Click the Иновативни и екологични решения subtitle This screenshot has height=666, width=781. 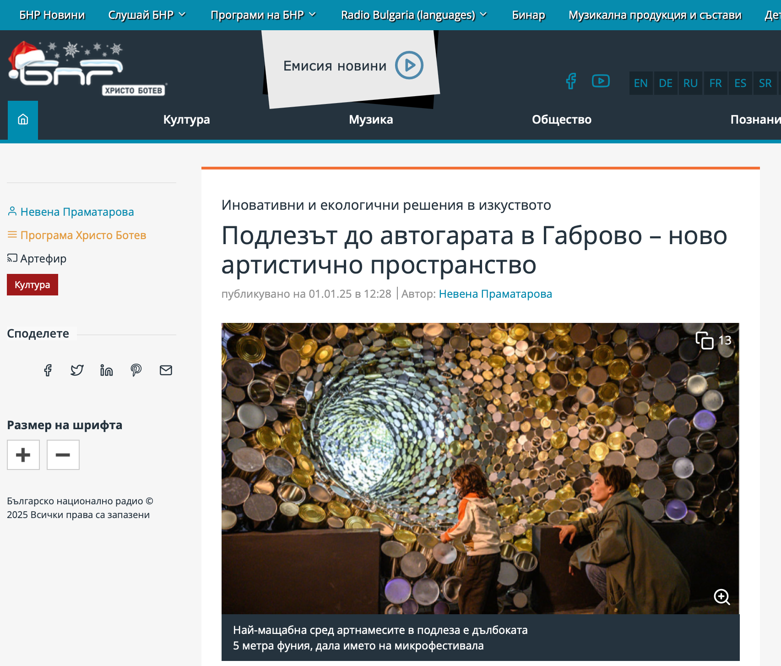click(x=386, y=205)
